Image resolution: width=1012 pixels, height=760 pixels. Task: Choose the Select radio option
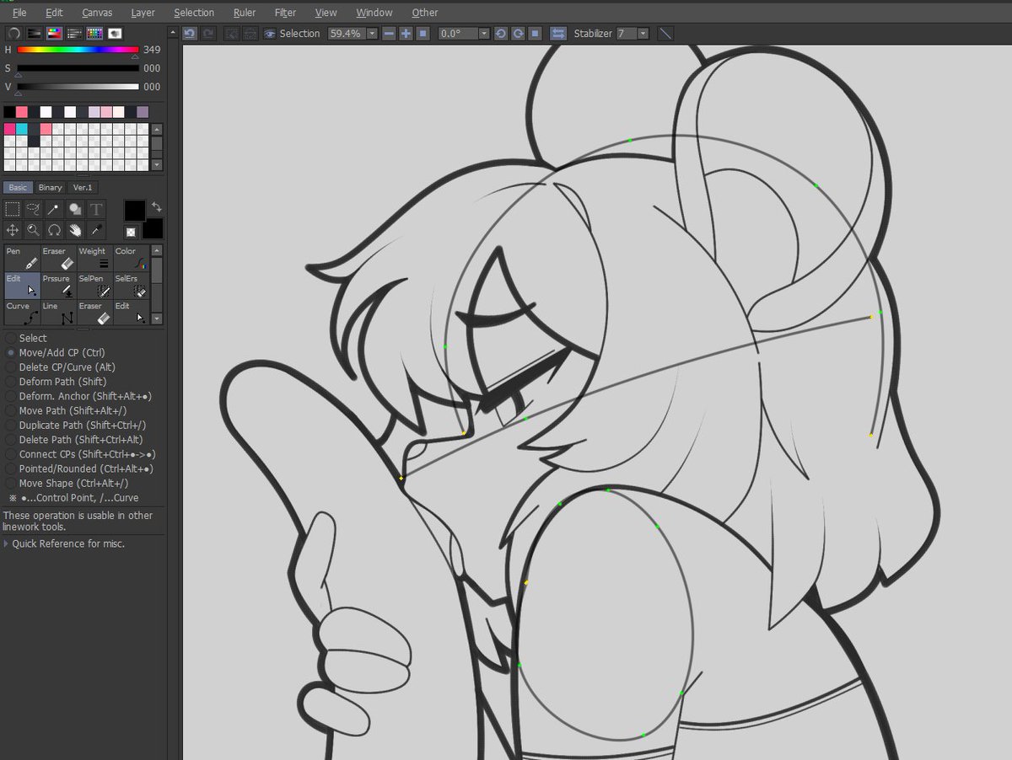tap(27, 338)
